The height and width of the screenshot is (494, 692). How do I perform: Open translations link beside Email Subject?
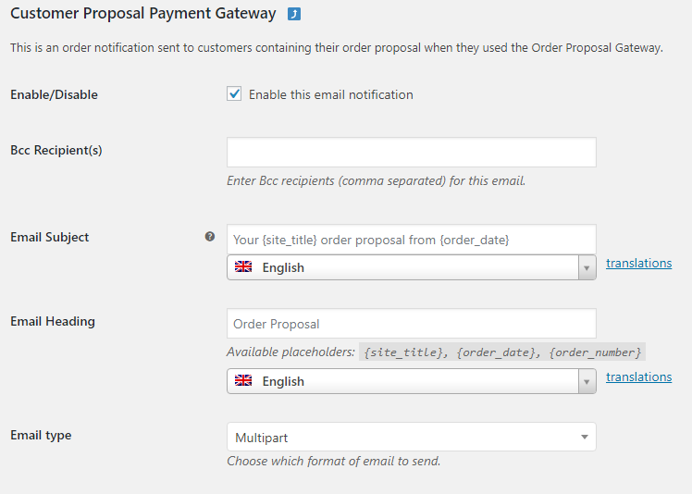point(638,263)
